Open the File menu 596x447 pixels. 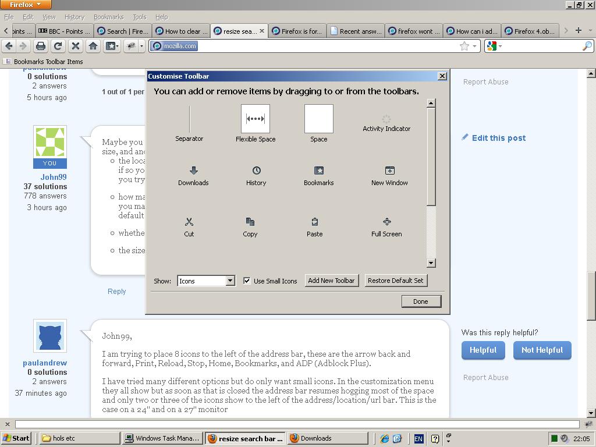point(9,17)
